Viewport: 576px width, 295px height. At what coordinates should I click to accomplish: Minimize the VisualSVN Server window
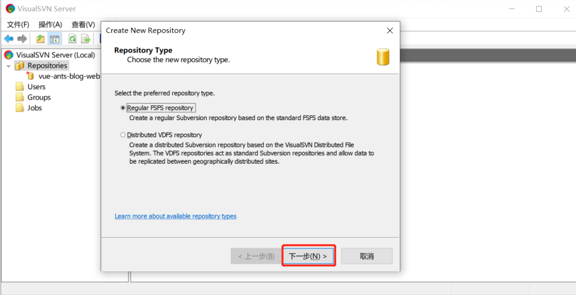pyautogui.click(x=512, y=9)
